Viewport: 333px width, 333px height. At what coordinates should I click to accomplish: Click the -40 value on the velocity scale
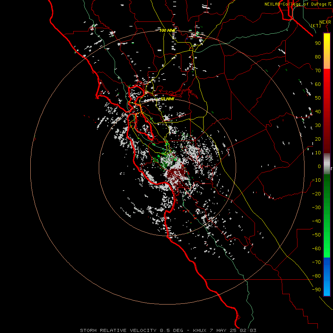point(316,221)
